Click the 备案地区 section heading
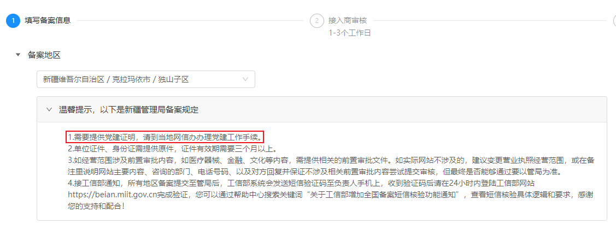The width and height of the screenshot is (616, 229). point(44,55)
